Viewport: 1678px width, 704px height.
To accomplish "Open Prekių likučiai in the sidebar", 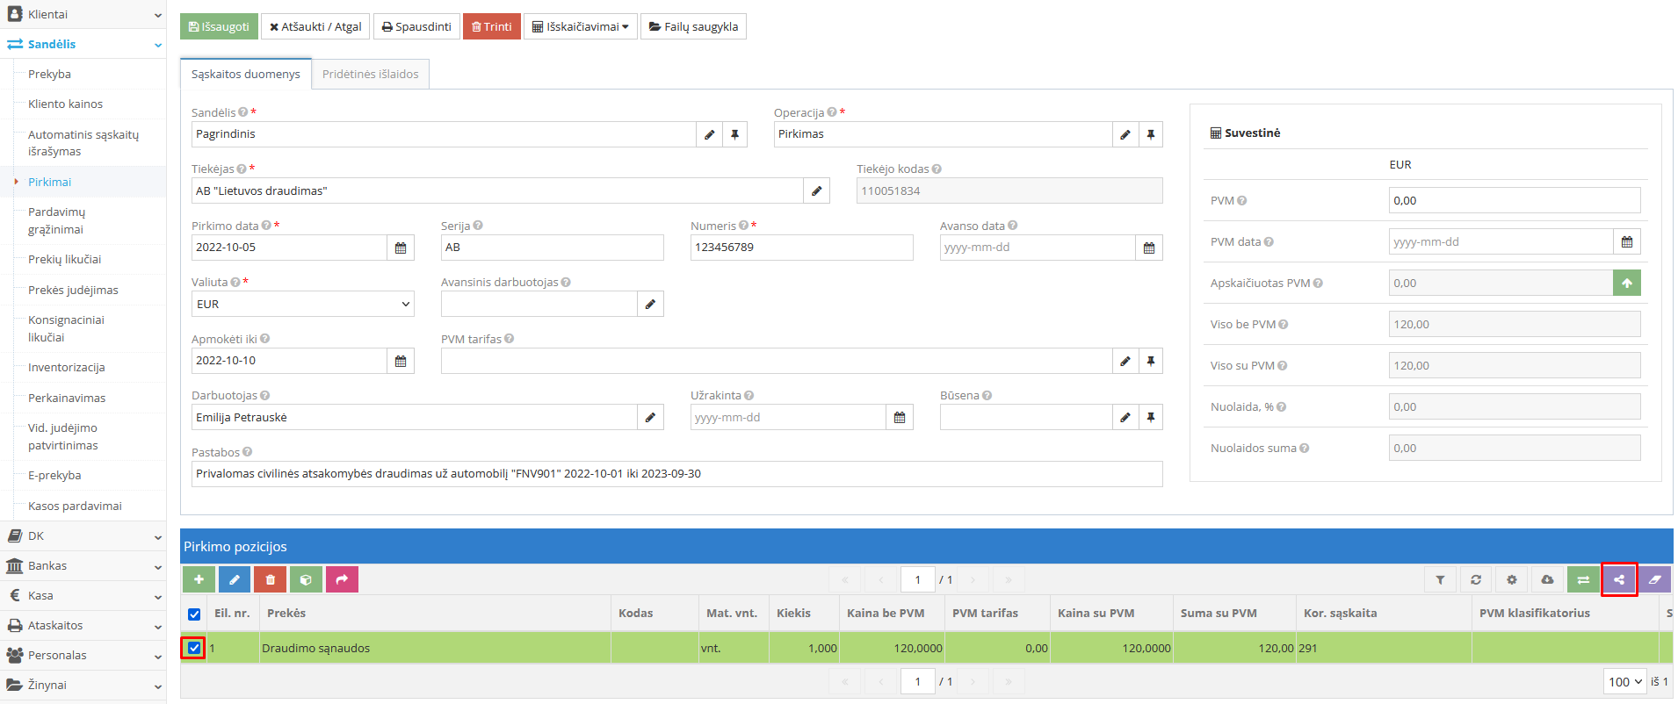I will tap(64, 259).
